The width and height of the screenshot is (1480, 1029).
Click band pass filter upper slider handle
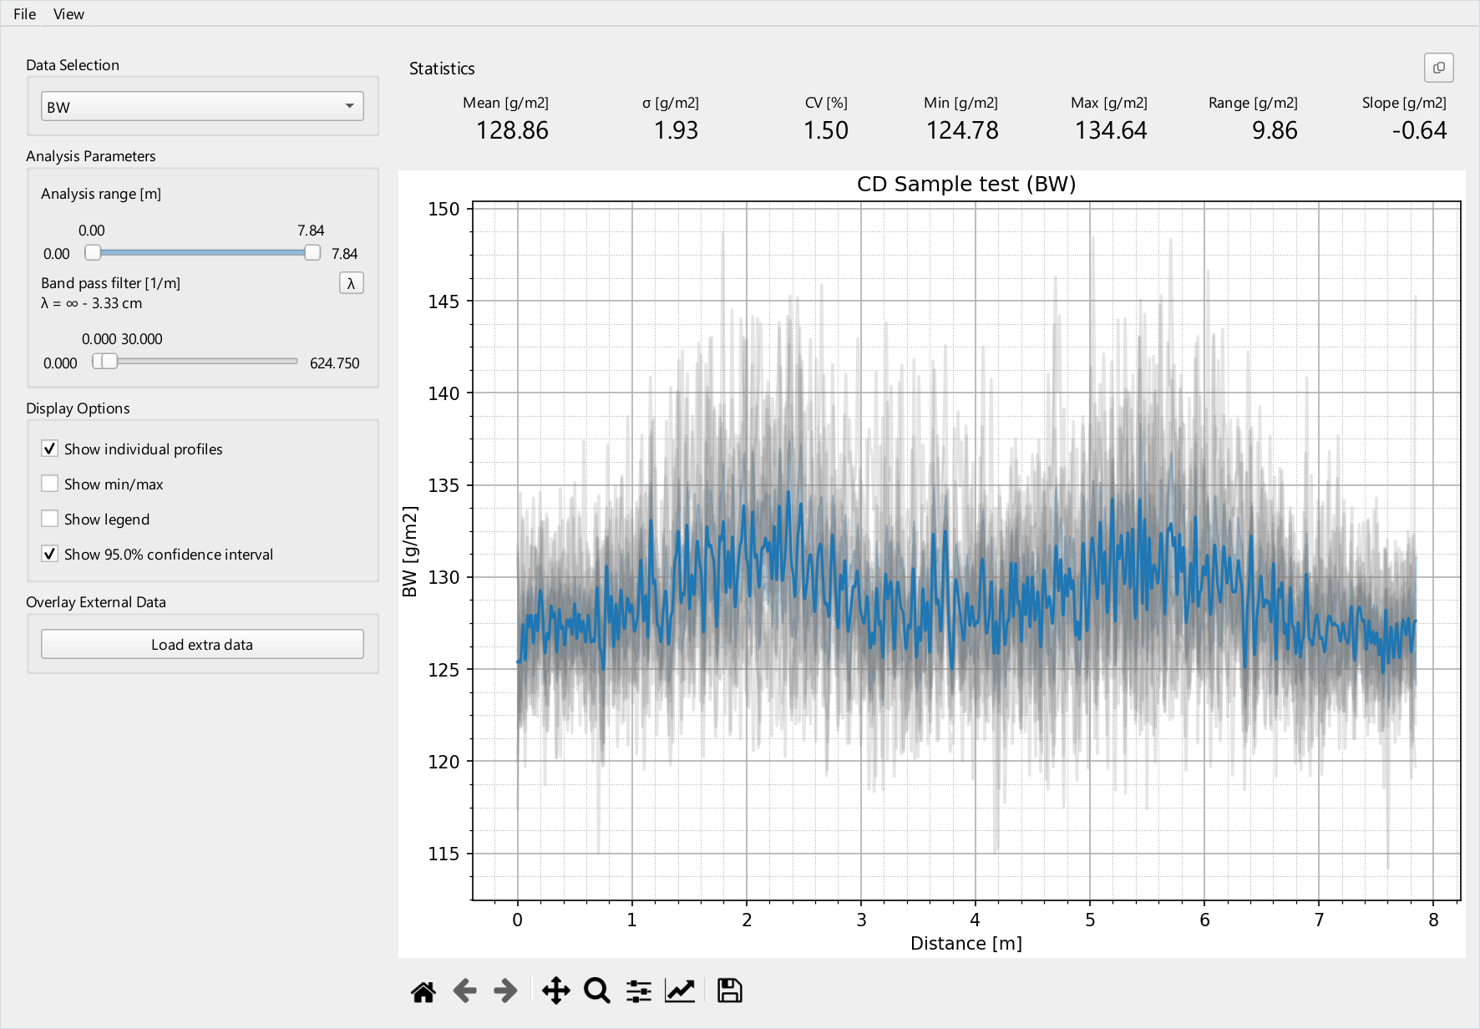(x=109, y=361)
